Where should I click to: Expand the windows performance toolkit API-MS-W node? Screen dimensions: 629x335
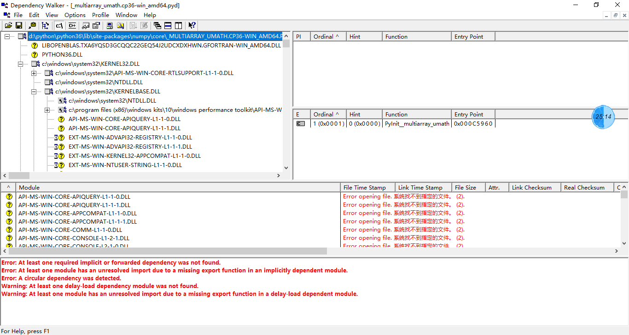(x=47, y=110)
